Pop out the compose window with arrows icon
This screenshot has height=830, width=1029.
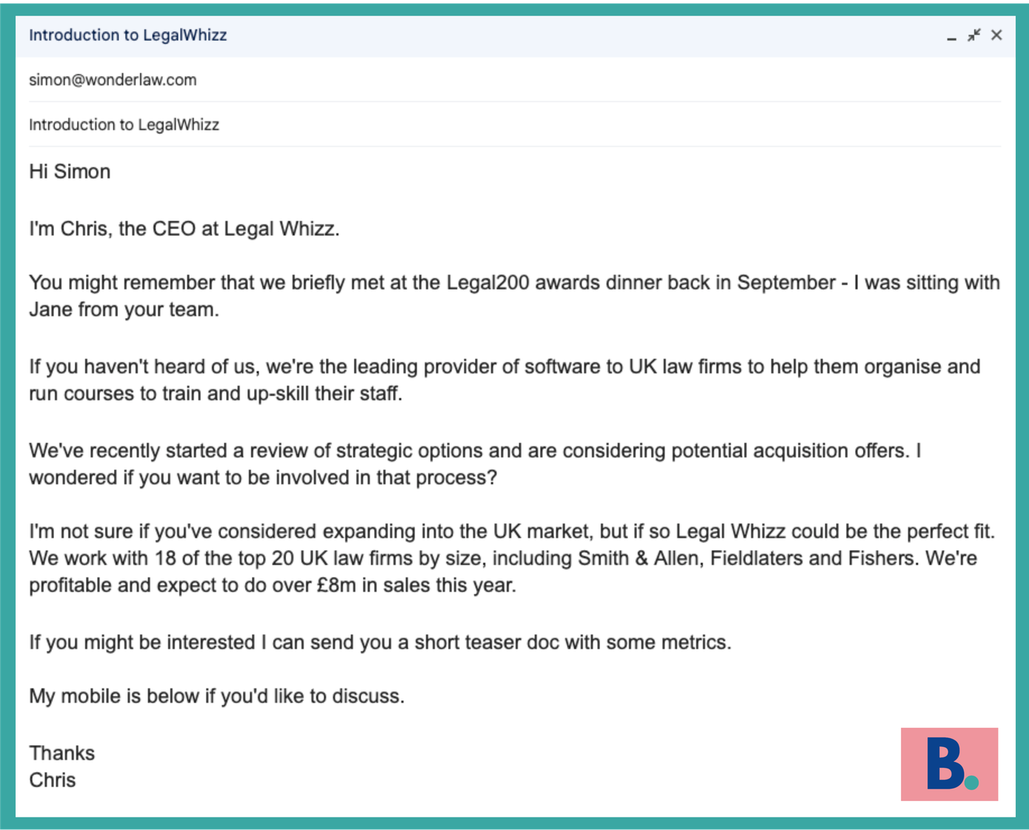pyautogui.click(x=973, y=35)
